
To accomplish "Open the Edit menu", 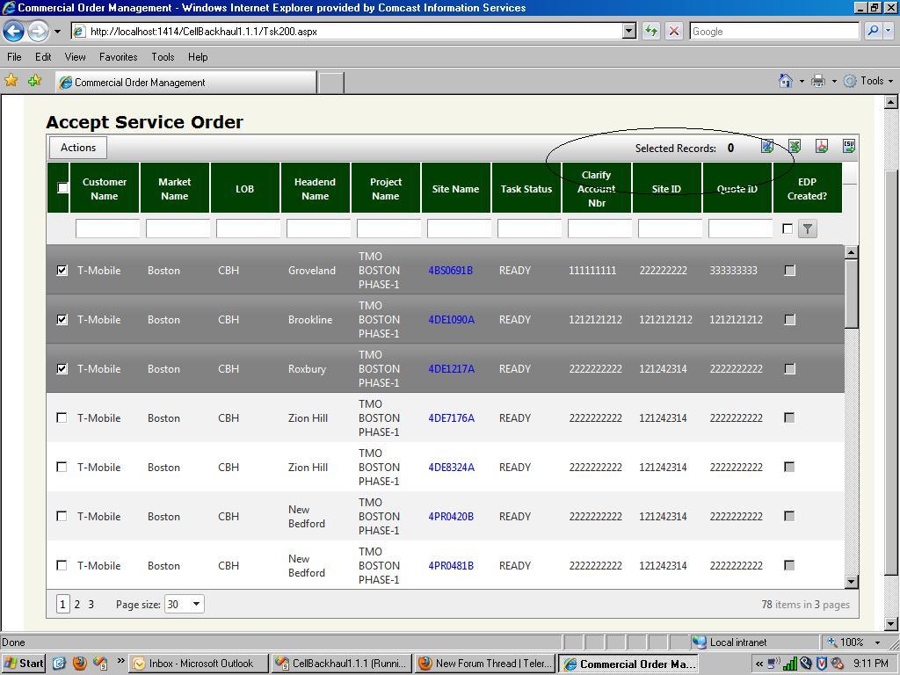I will click(43, 57).
